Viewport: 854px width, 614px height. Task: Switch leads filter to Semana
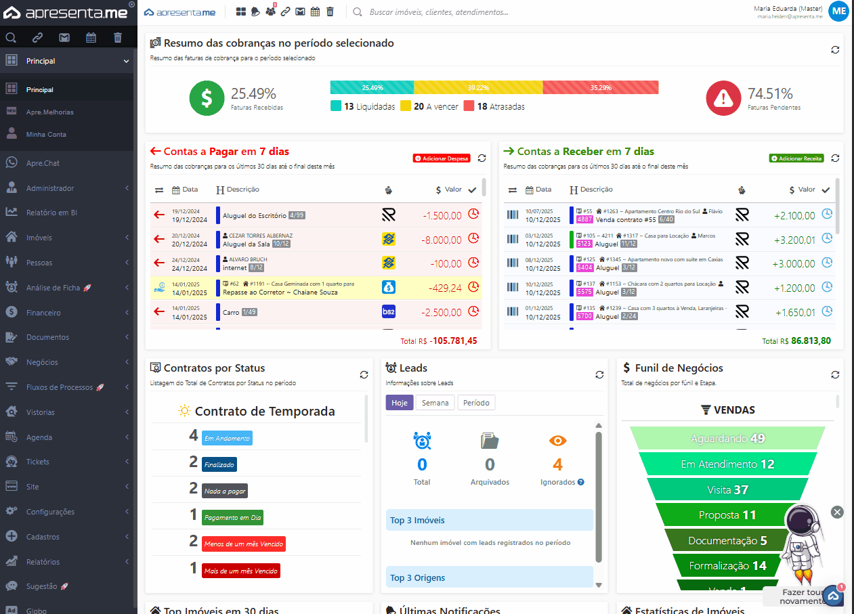click(435, 403)
